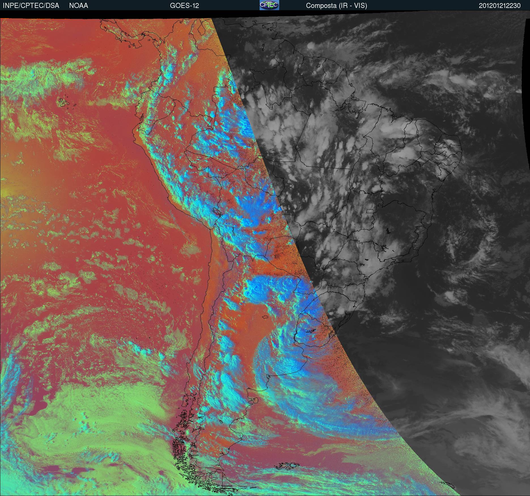The height and width of the screenshot is (496, 530).
Task: Select the GOES-12 satellite label
Action: tap(184, 6)
